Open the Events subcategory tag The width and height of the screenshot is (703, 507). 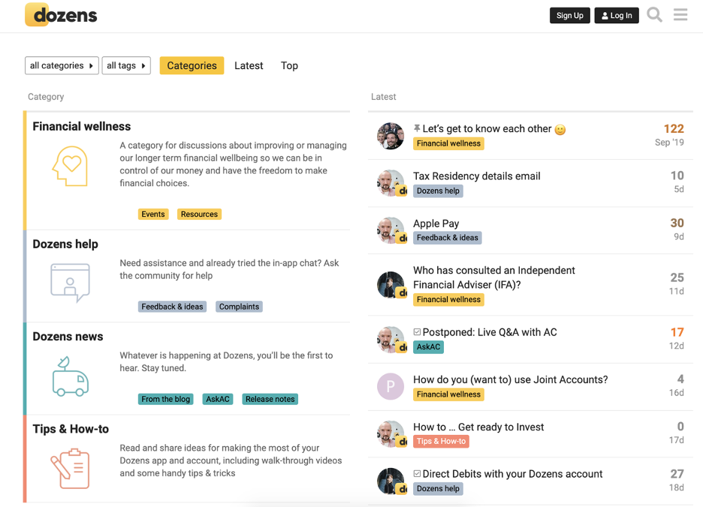pyautogui.click(x=153, y=214)
